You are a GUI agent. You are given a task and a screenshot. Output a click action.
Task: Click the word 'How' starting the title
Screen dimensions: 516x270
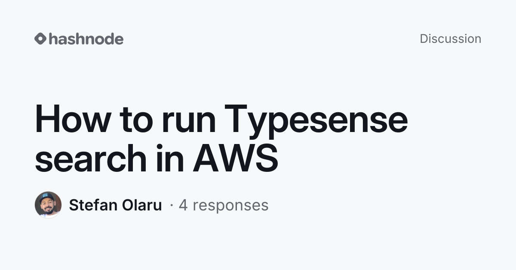(73, 119)
